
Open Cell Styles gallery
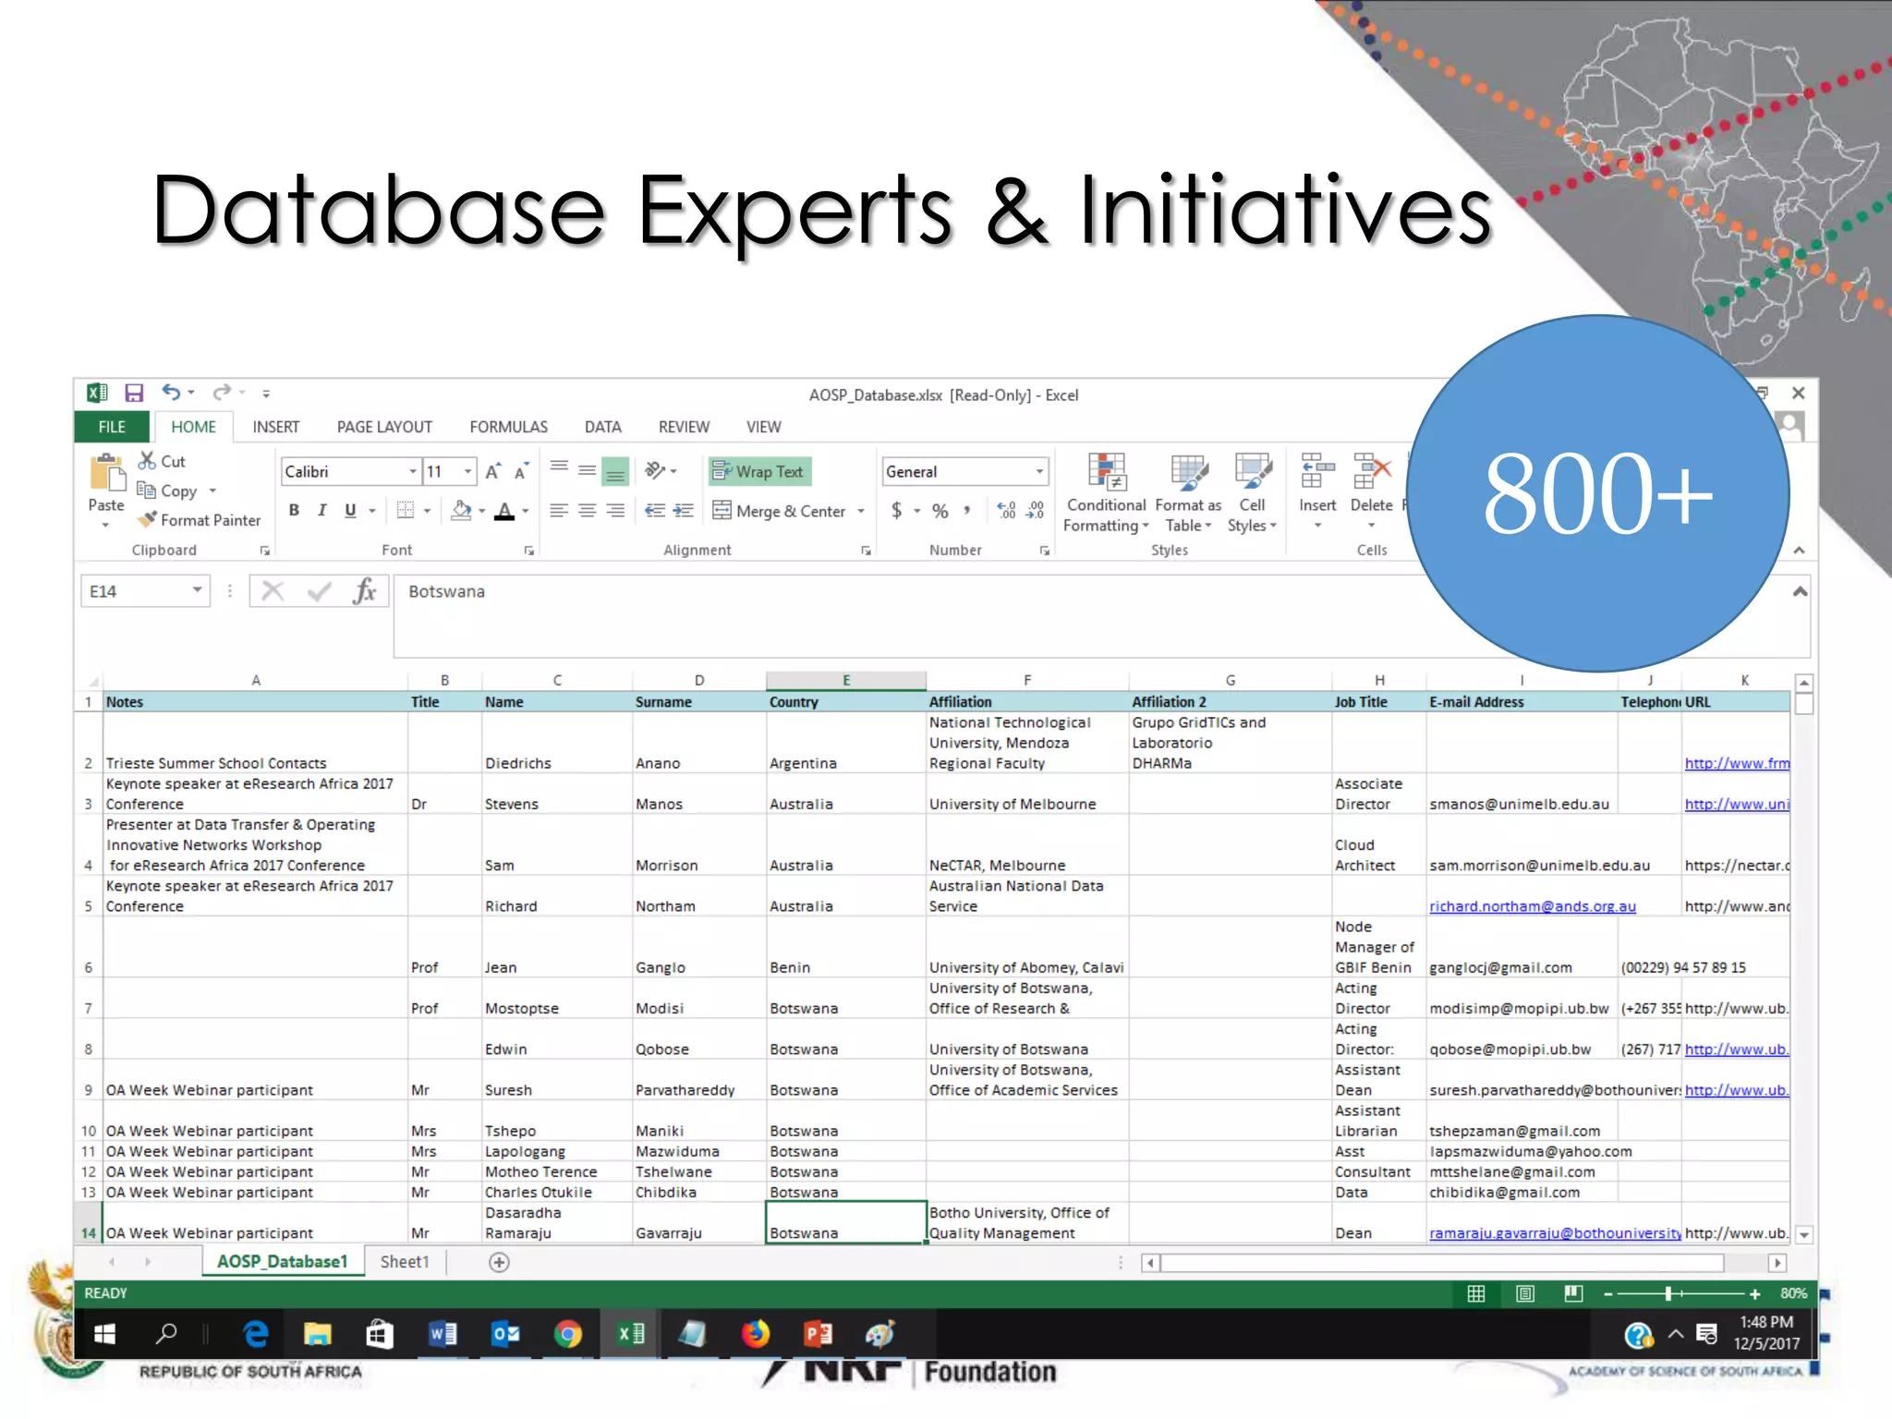(x=1252, y=493)
